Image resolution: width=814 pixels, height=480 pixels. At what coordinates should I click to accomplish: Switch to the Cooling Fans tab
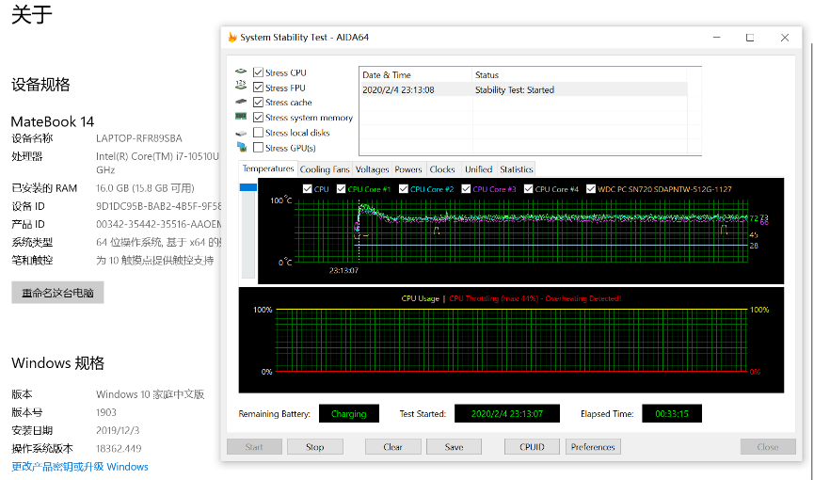click(x=325, y=169)
